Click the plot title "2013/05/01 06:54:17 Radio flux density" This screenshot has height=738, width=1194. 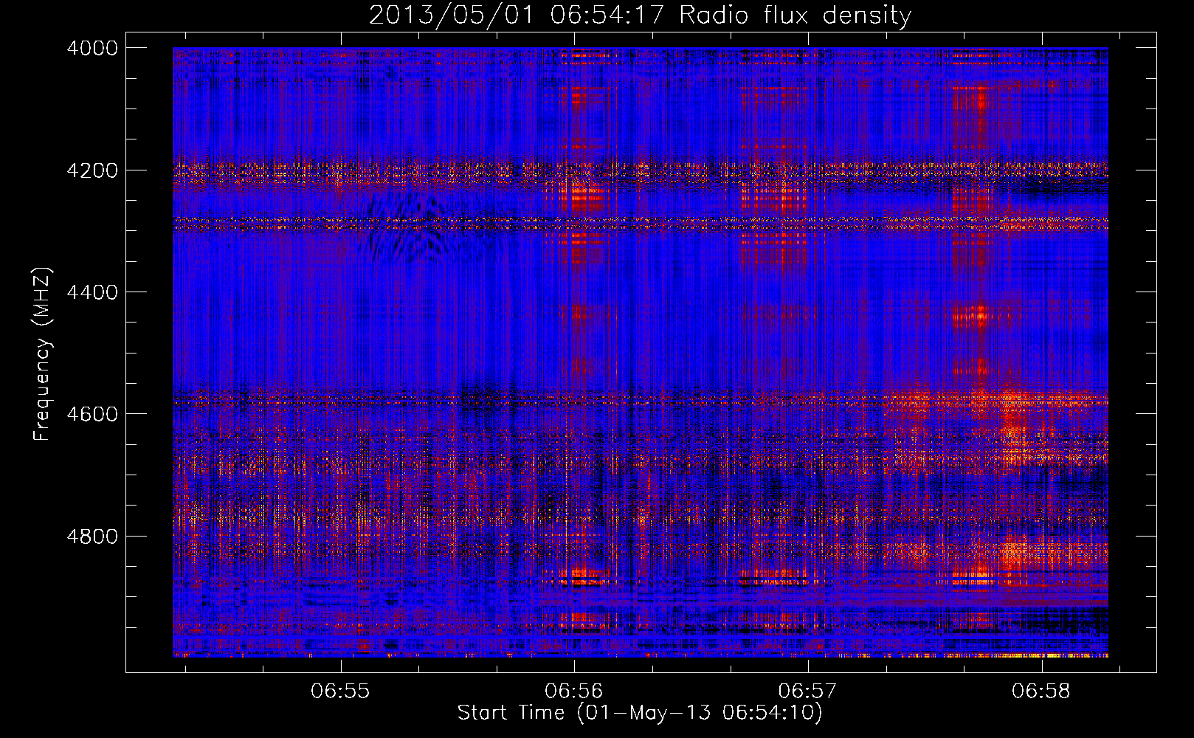pyautogui.click(x=640, y=15)
